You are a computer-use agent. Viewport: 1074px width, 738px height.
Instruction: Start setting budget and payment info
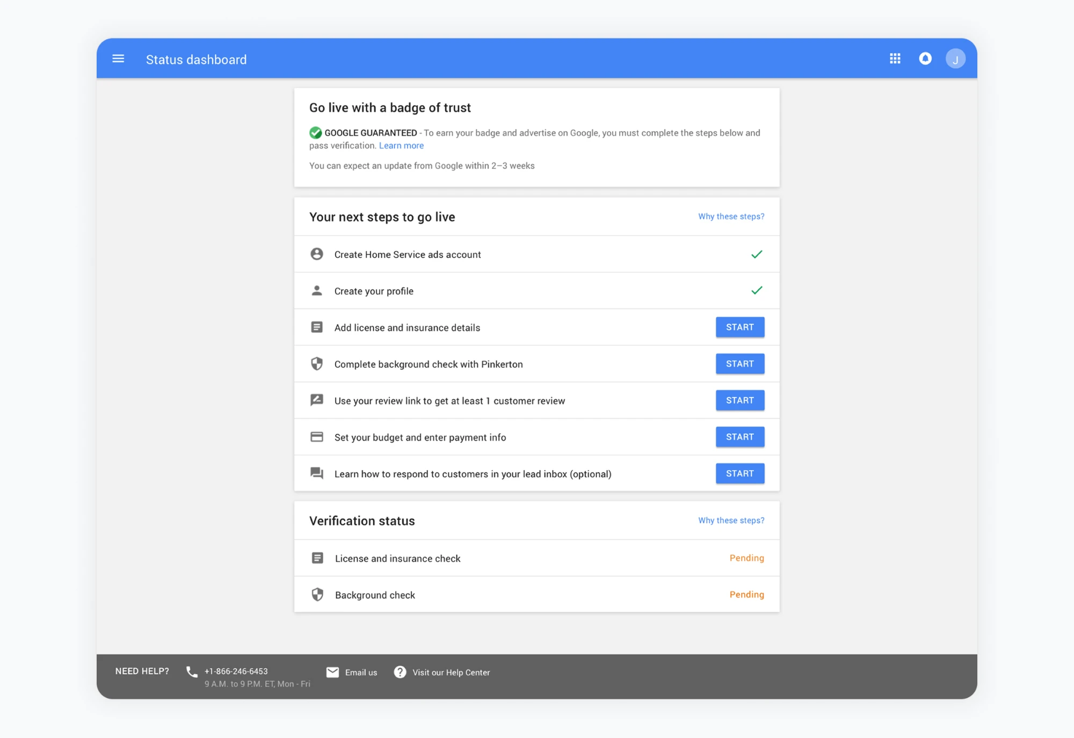pos(740,436)
